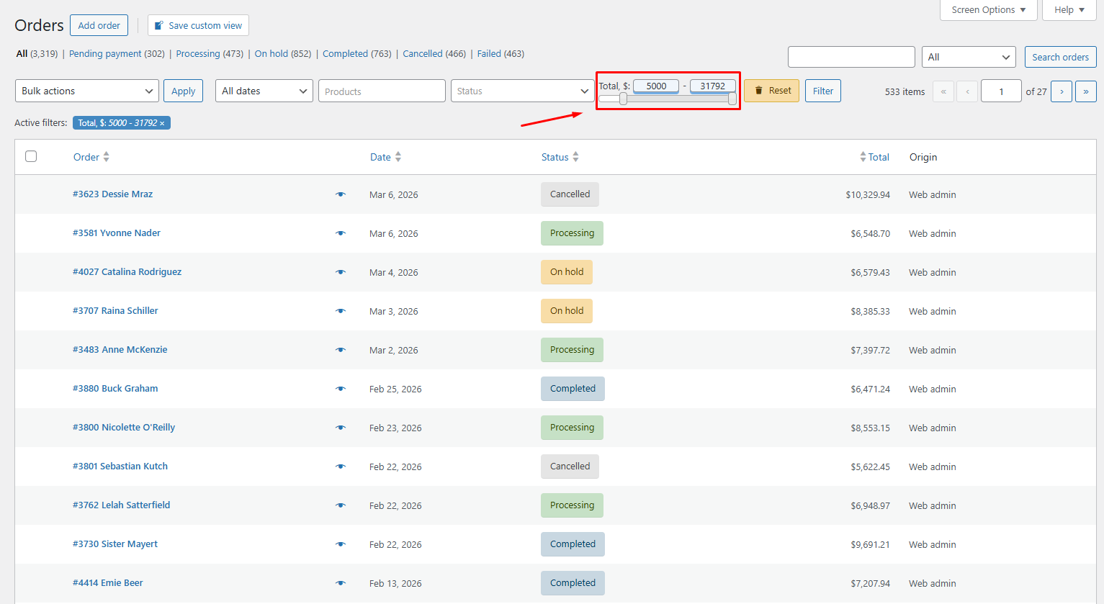This screenshot has width=1104, height=604.
Task: Sort by the Total column arrows
Action: tap(863, 157)
